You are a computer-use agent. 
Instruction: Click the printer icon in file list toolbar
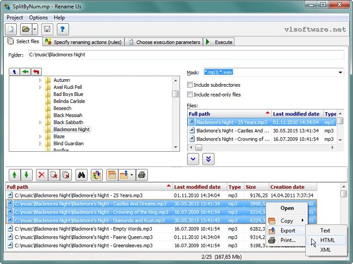(141, 175)
